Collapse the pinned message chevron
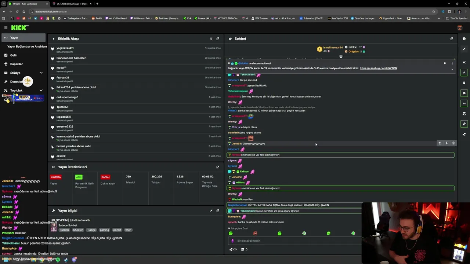The image size is (470, 264). (x=452, y=69)
